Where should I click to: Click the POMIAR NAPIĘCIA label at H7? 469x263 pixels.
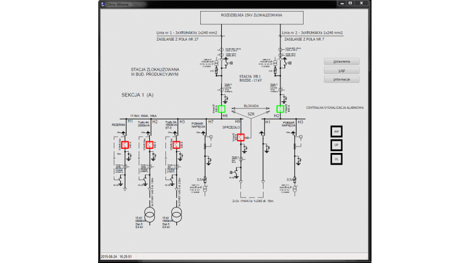[197, 125]
